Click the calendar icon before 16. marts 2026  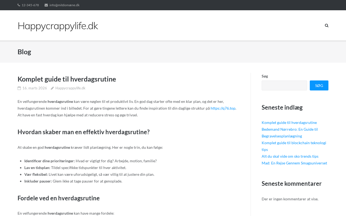(x=19, y=88)
